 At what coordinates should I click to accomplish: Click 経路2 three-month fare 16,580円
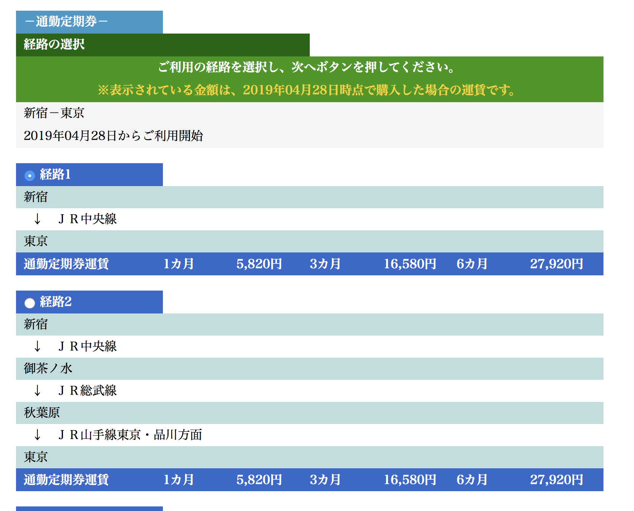point(410,480)
